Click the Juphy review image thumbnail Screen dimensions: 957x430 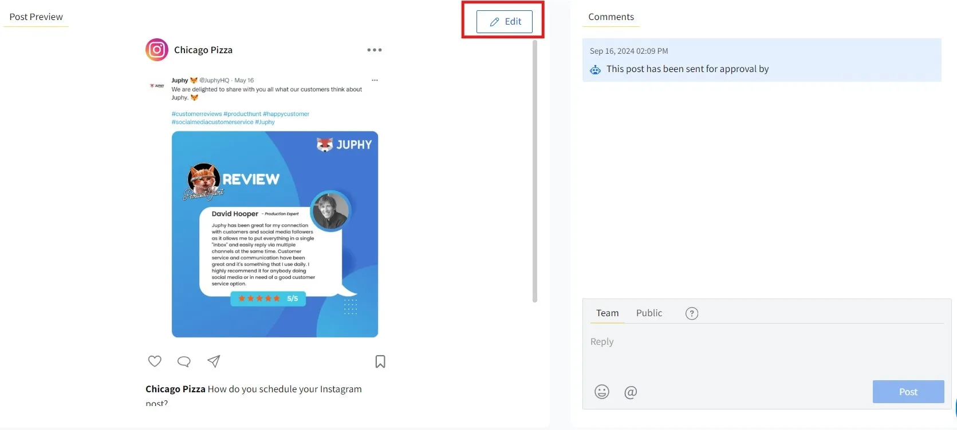point(275,234)
